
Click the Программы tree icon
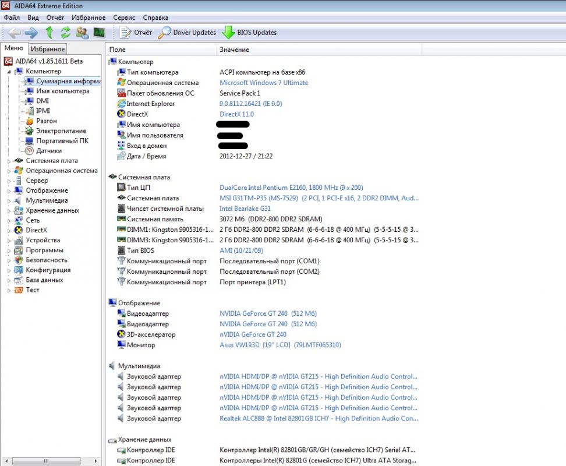tap(19, 250)
